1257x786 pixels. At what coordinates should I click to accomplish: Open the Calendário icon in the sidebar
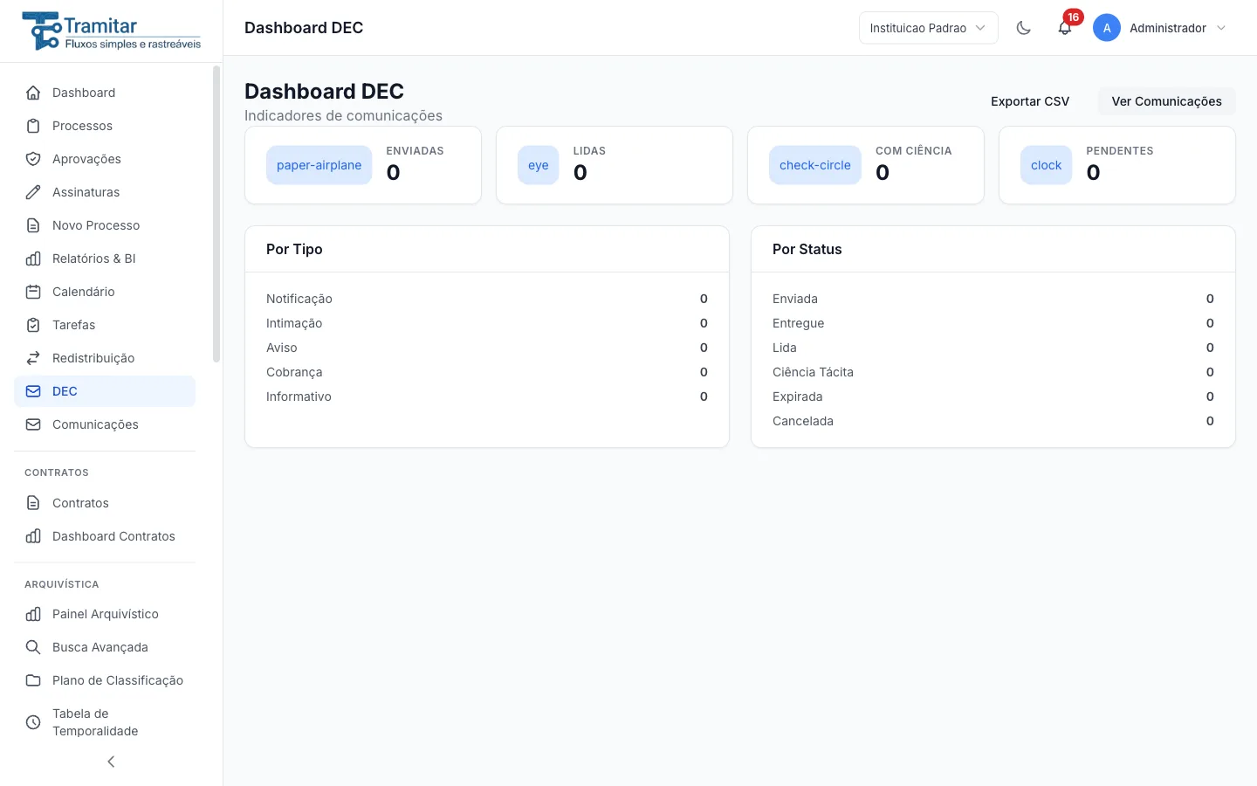(33, 292)
